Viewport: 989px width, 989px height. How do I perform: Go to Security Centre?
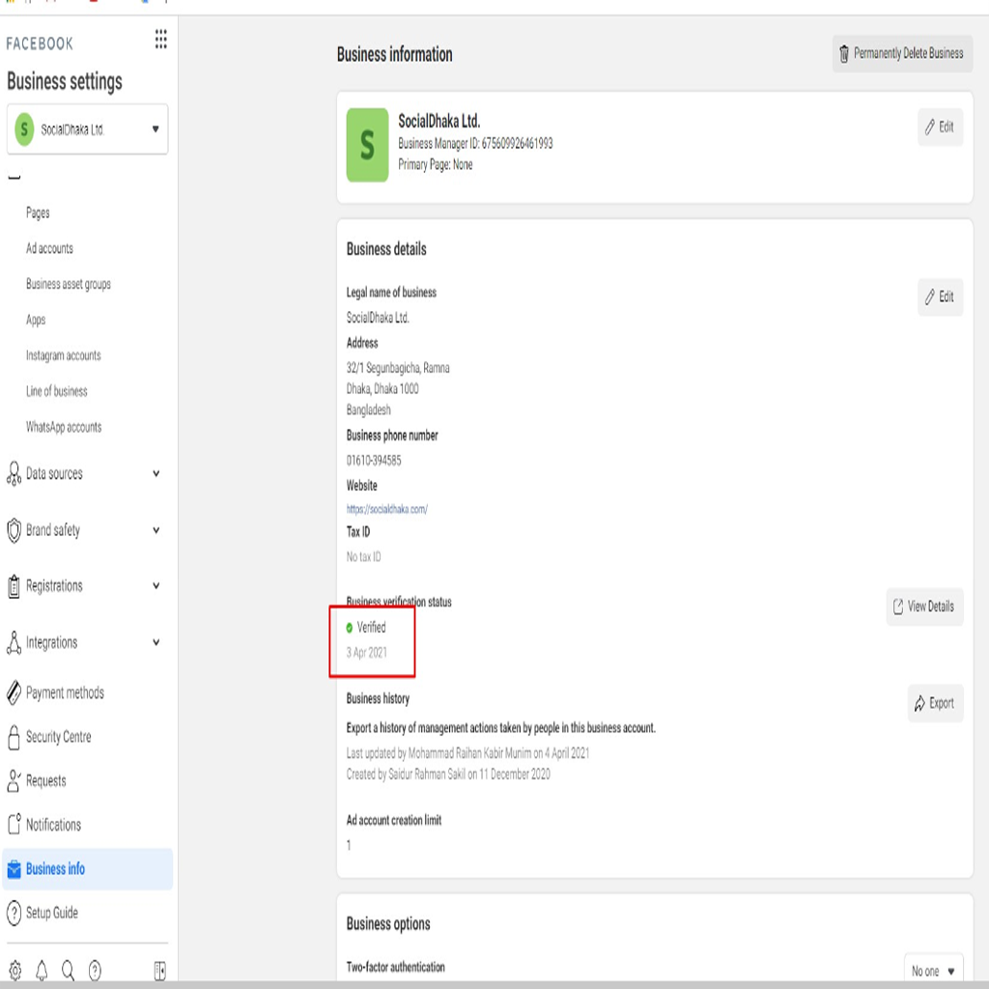tap(59, 737)
